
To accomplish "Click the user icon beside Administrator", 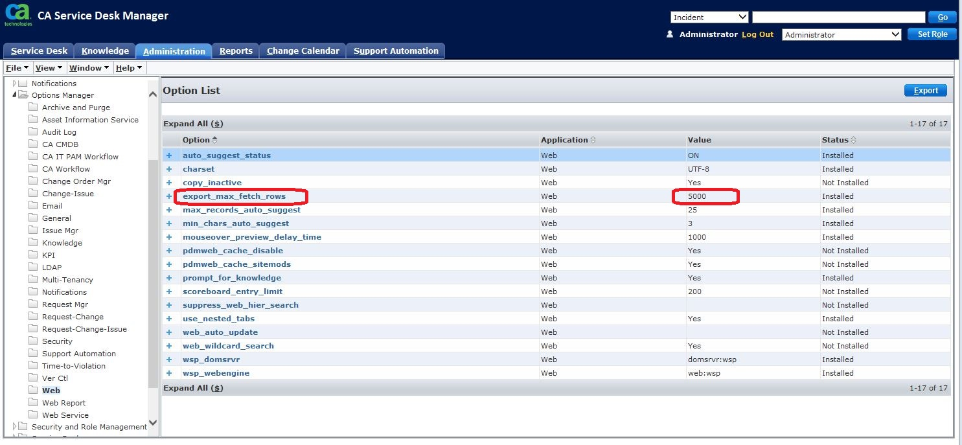I will click(x=670, y=34).
